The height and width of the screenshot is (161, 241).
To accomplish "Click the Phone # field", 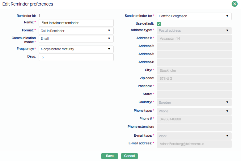I will click(194, 119).
